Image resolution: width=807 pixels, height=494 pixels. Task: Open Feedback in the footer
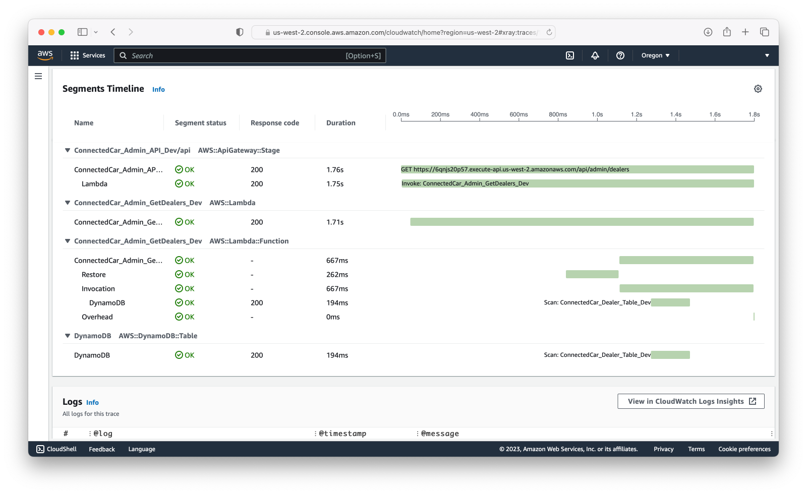click(x=102, y=449)
